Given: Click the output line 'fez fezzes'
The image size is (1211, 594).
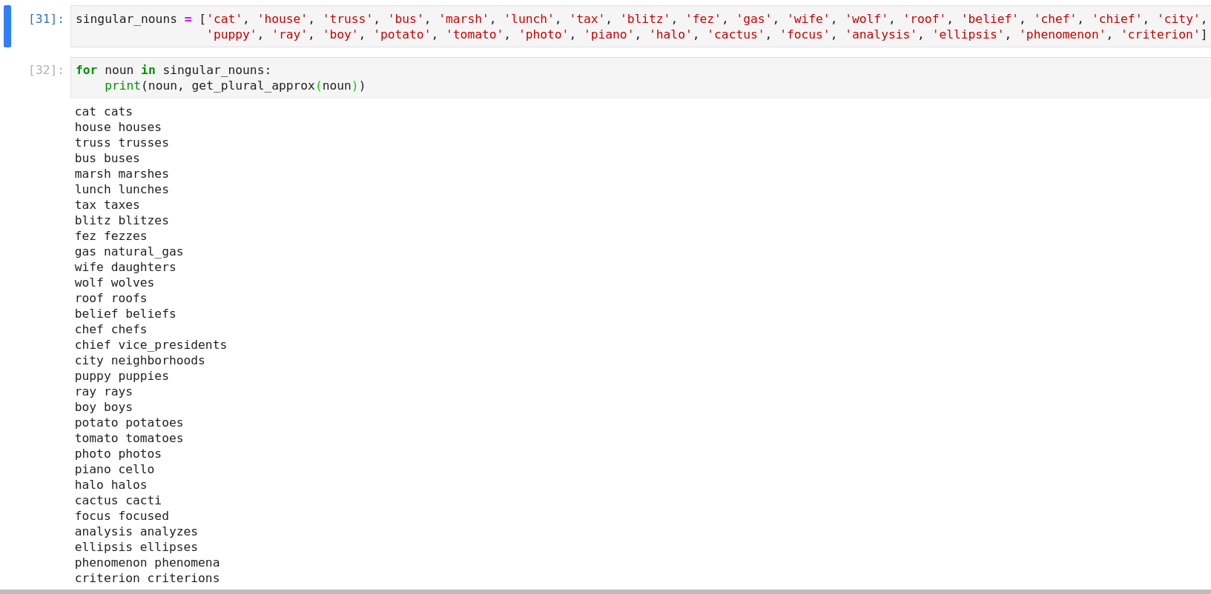Looking at the screenshot, I should point(111,236).
